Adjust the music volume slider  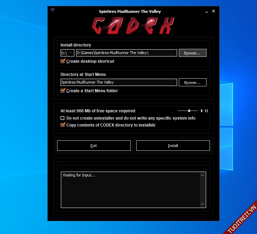(x=189, y=111)
